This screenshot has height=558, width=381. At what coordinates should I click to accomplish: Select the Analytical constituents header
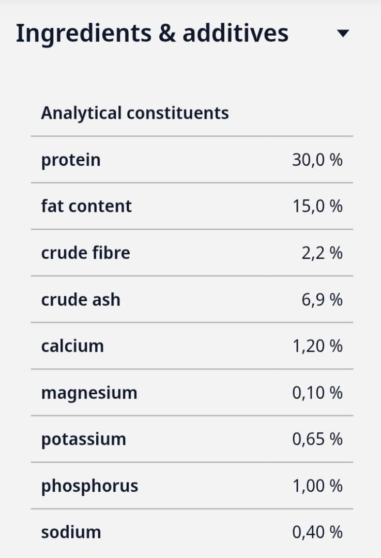coord(134,113)
